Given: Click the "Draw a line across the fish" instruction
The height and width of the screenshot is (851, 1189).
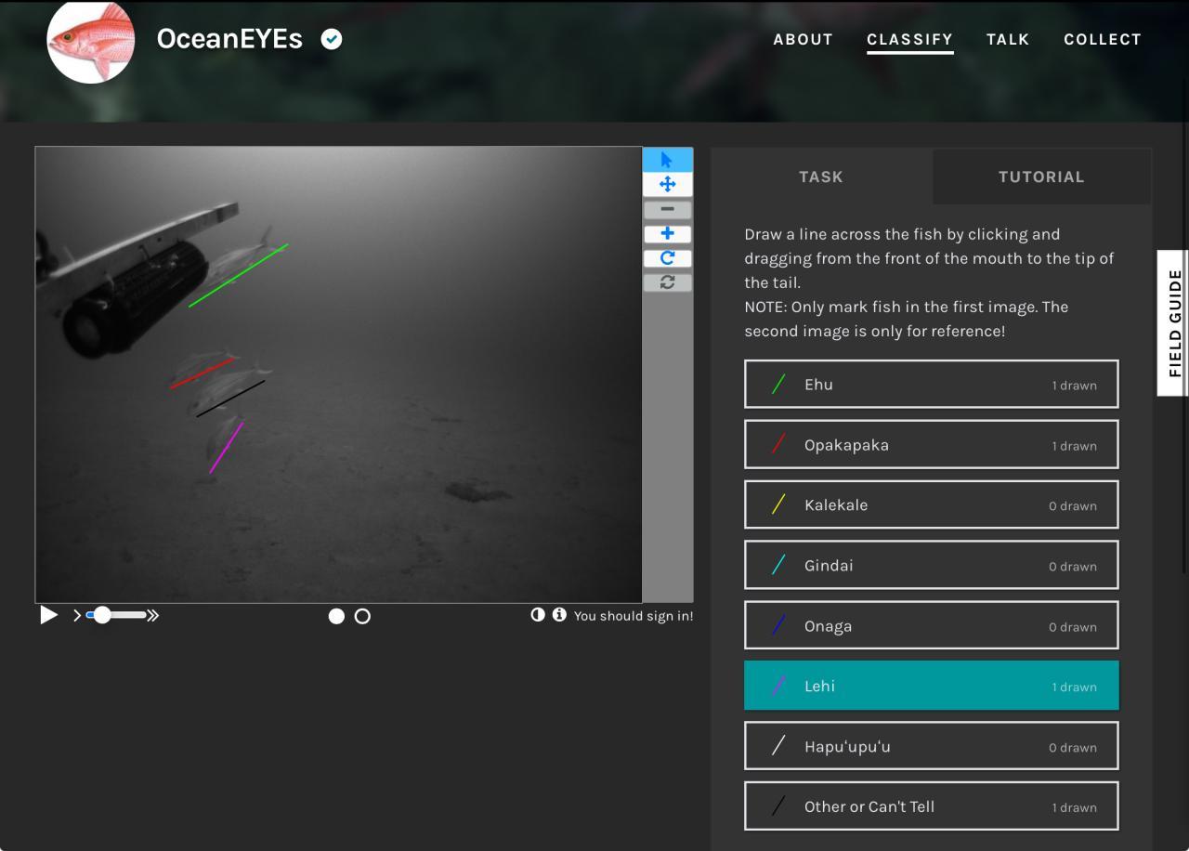Looking at the screenshot, I should click(929, 258).
